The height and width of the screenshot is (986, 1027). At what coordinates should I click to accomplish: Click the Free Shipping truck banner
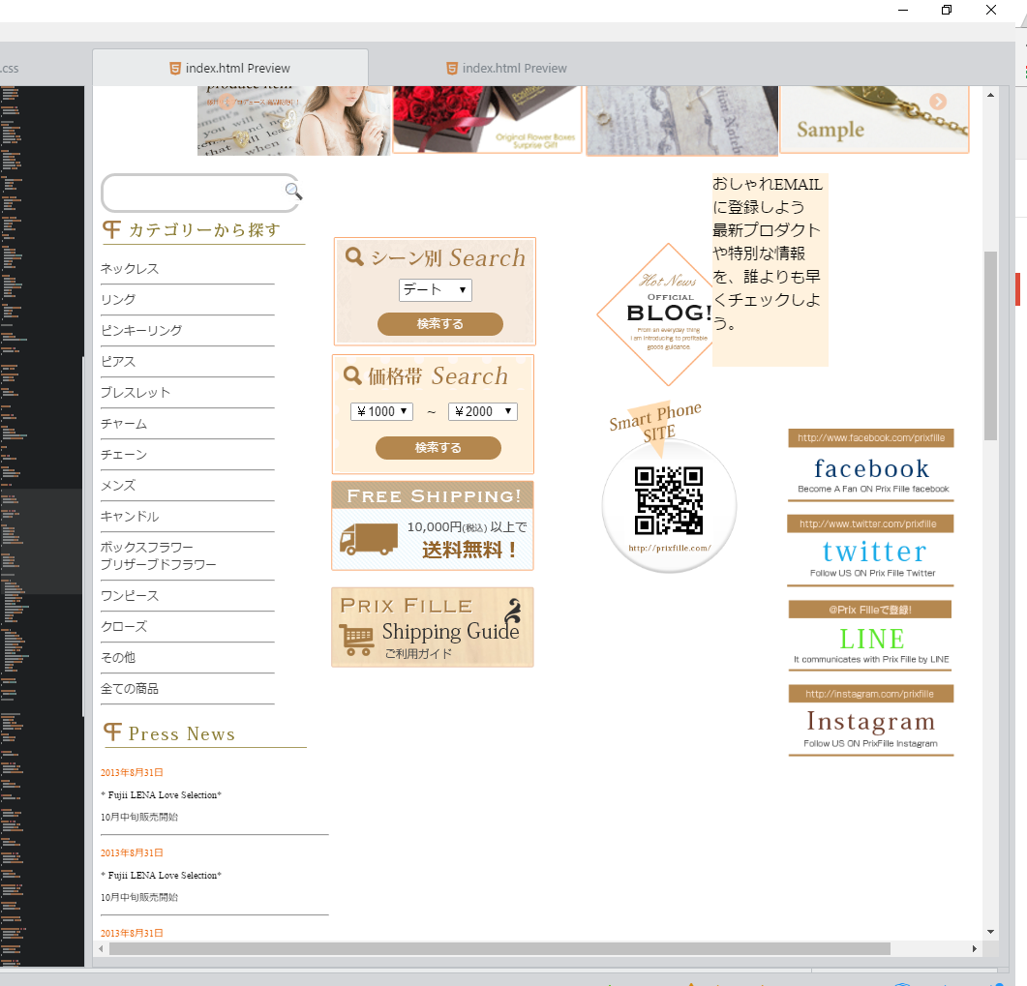point(432,525)
